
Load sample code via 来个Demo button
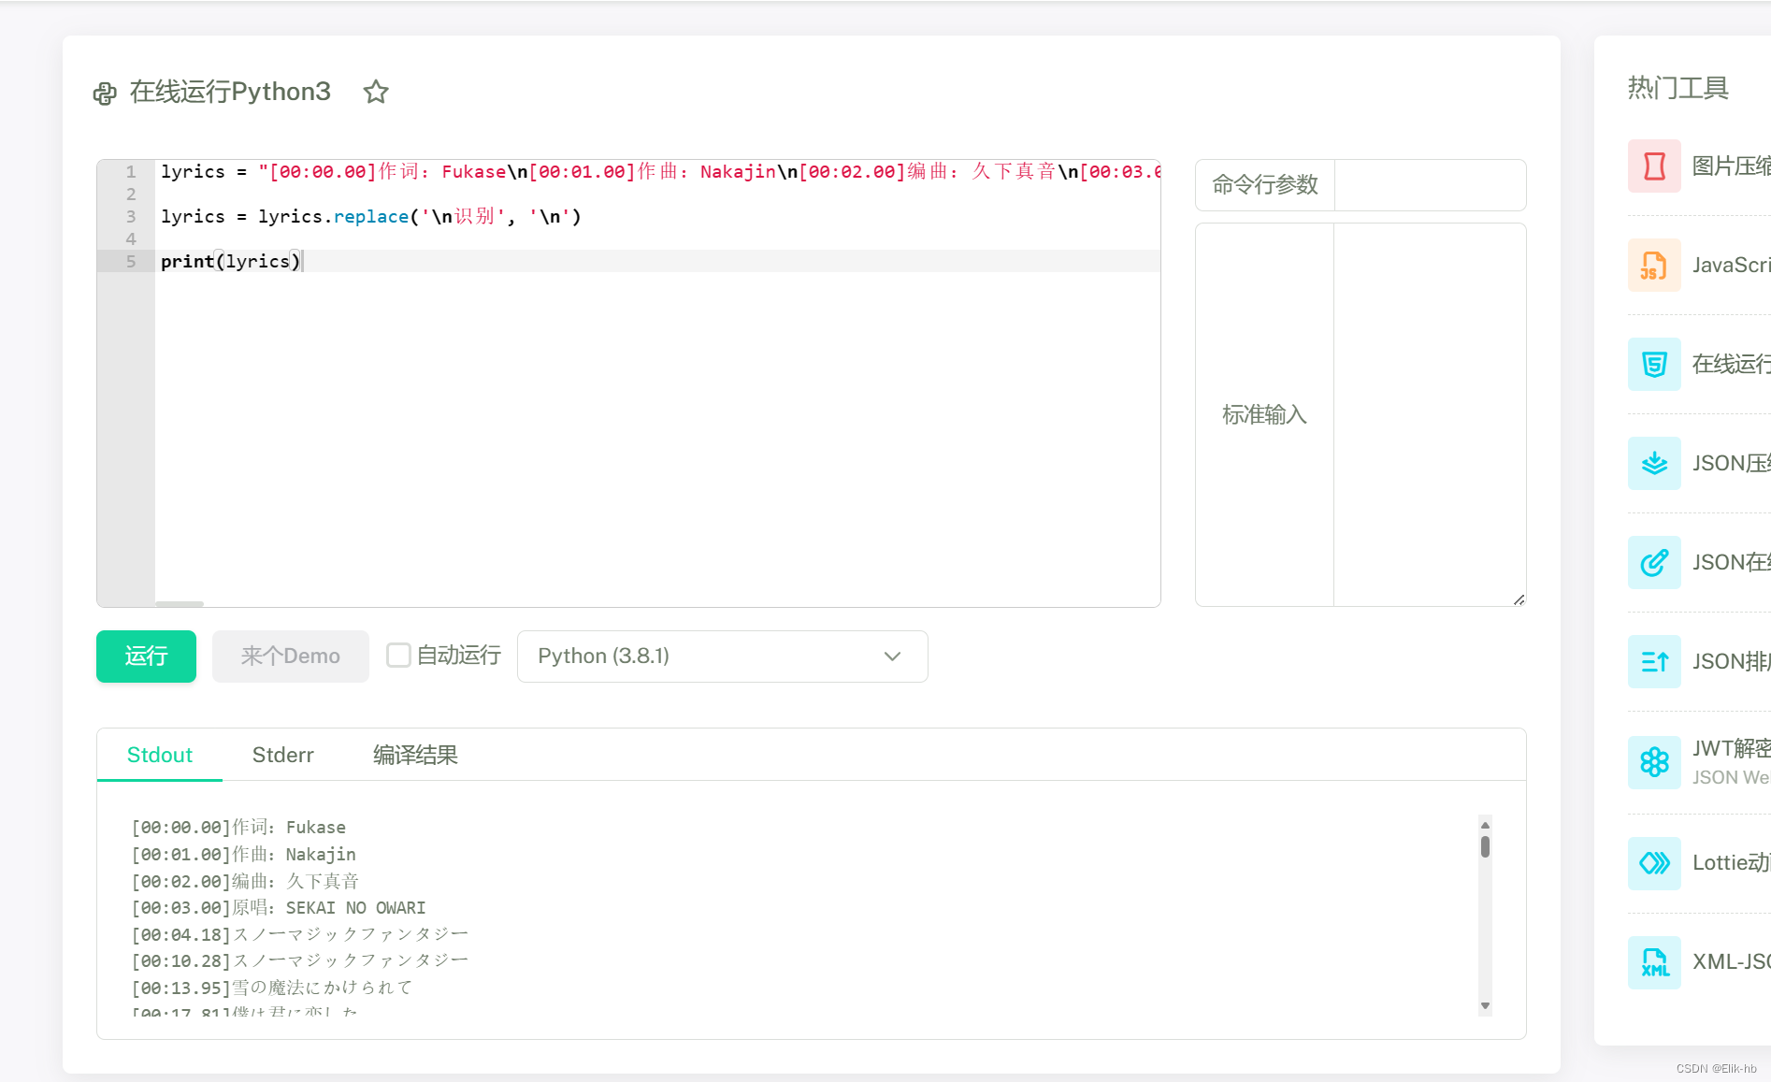[x=291, y=656]
